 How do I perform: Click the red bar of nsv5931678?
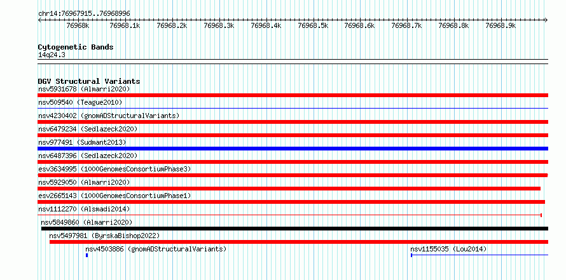[x=293, y=95]
